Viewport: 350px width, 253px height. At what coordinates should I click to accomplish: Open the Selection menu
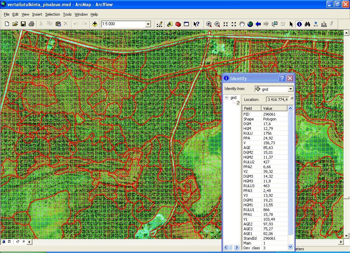(52, 14)
